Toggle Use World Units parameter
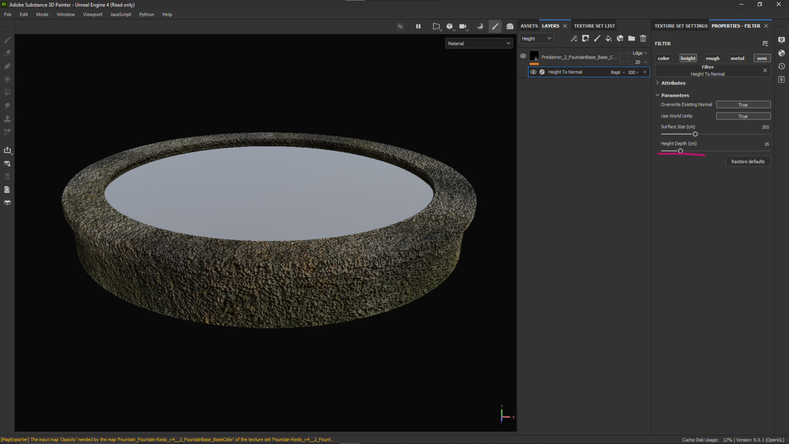789x444 pixels. tap(743, 116)
